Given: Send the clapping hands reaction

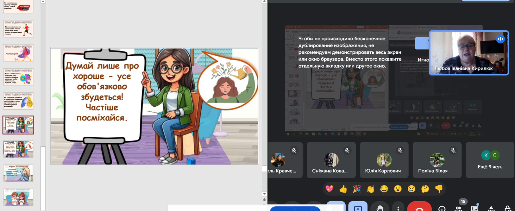Looking at the screenshot, I should click(371, 189).
